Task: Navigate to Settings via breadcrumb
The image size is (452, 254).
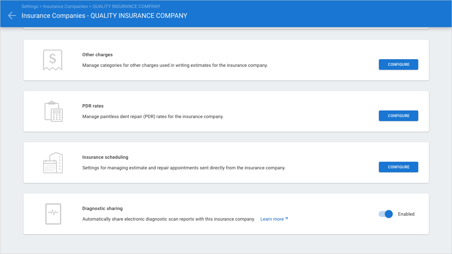Action: pos(30,6)
